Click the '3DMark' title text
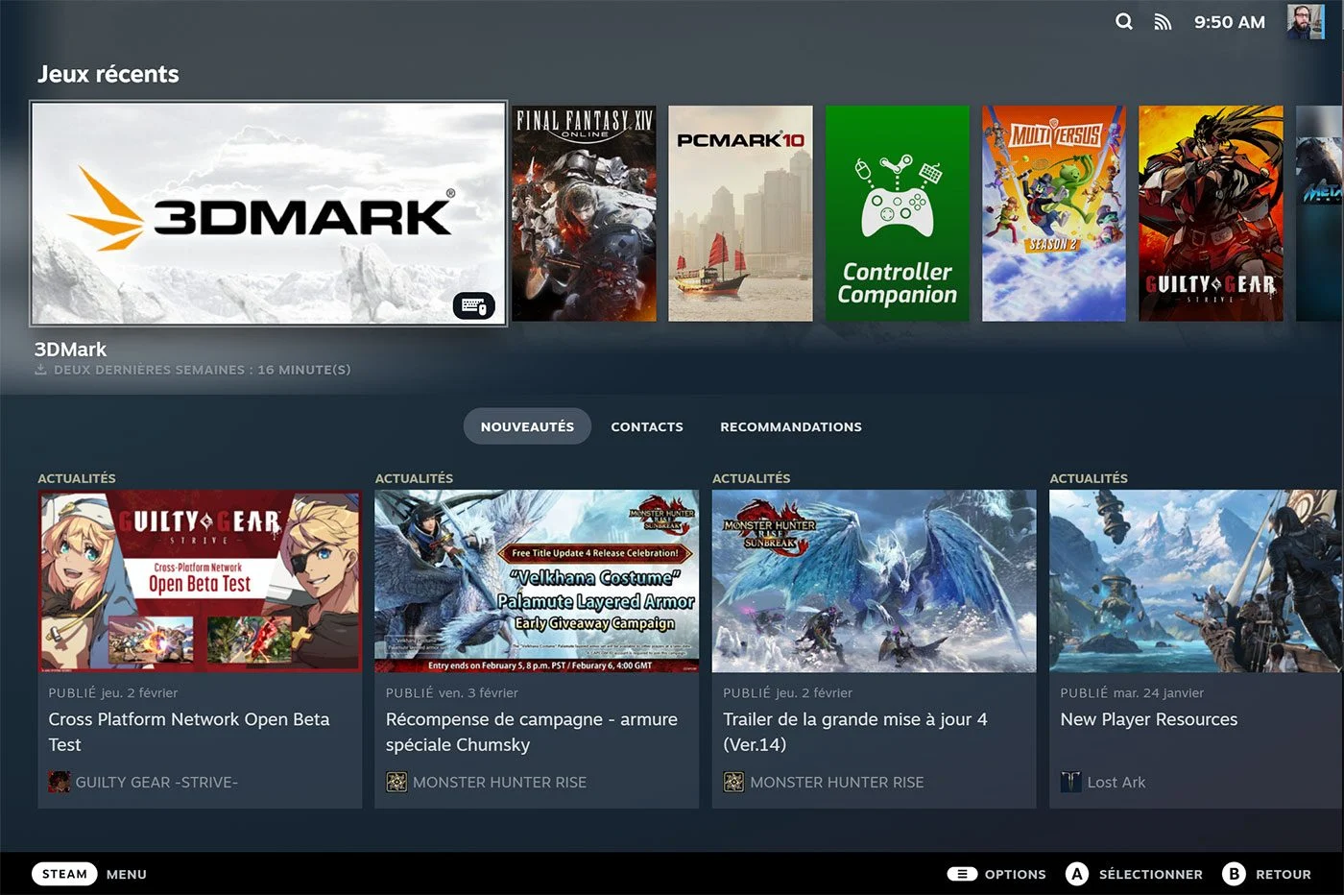 click(70, 350)
